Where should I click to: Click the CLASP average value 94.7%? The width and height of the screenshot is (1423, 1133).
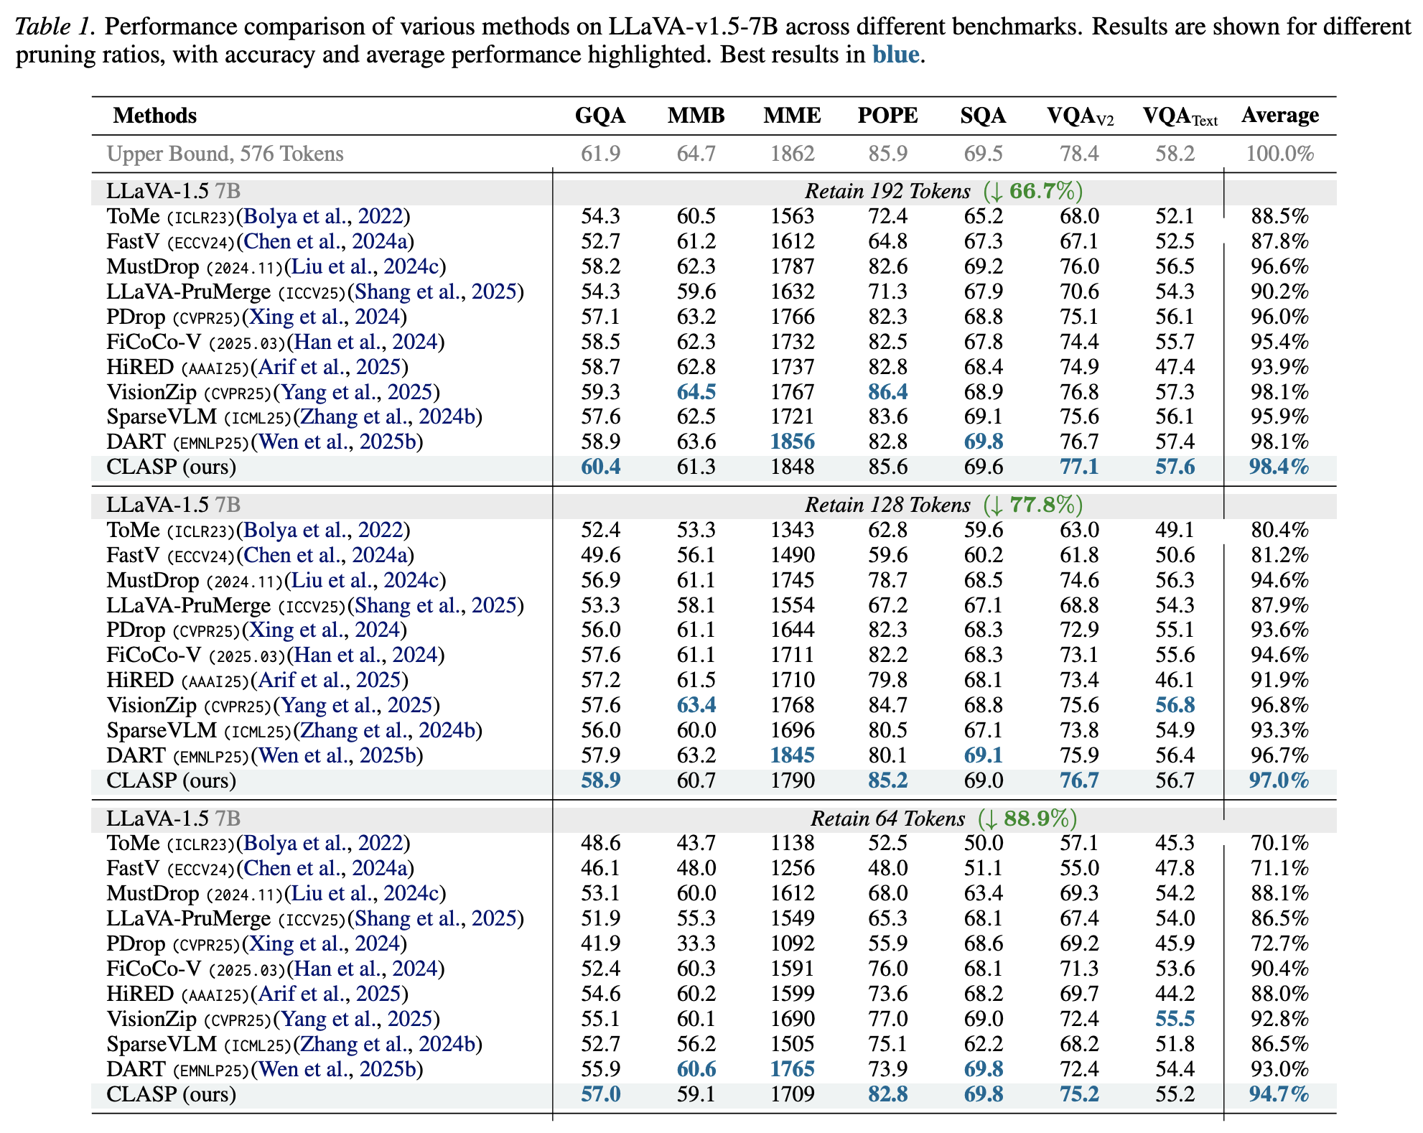pos(1279,1094)
